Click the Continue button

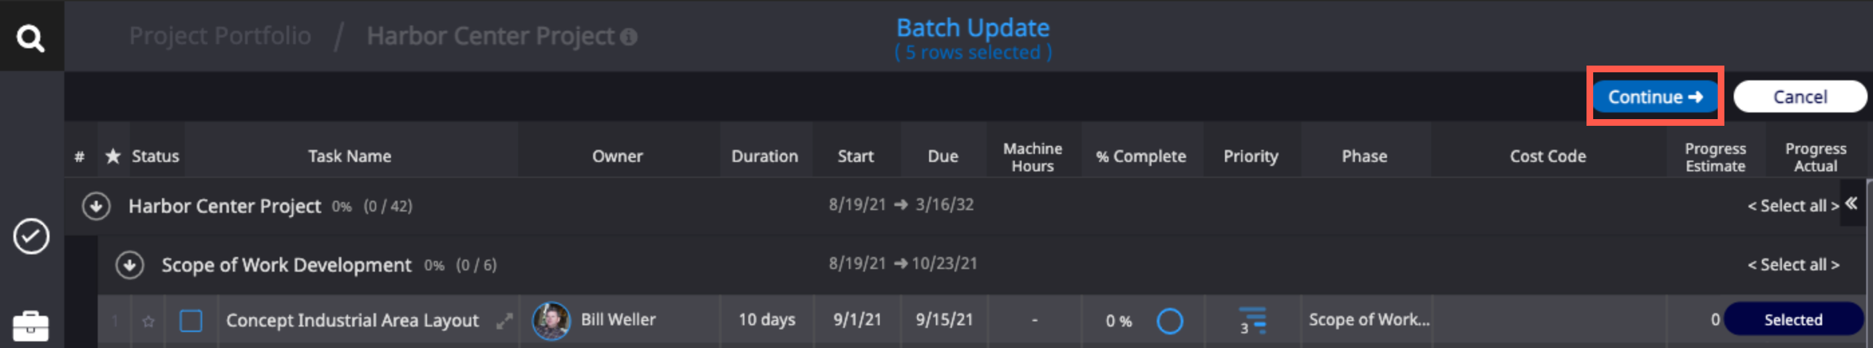click(x=1654, y=96)
